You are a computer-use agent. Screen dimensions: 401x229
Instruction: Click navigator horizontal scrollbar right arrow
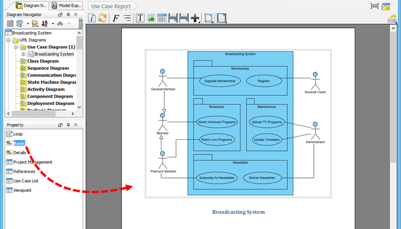(73, 114)
